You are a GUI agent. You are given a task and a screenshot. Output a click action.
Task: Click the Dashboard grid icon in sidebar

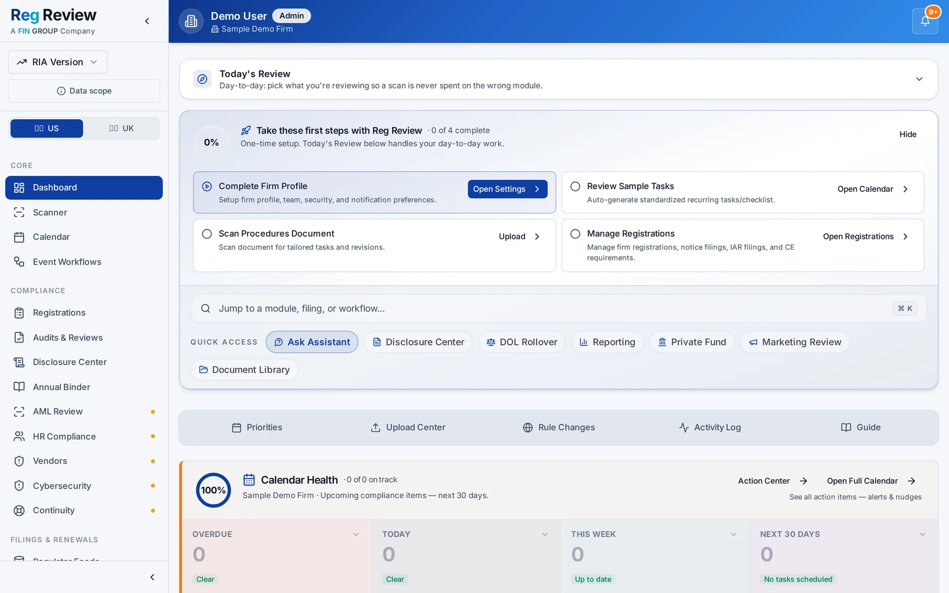pos(19,188)
